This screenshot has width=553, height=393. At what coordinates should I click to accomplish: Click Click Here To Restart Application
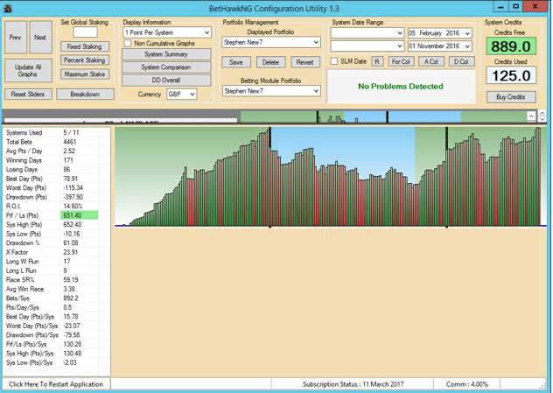(x=56, y=384)
